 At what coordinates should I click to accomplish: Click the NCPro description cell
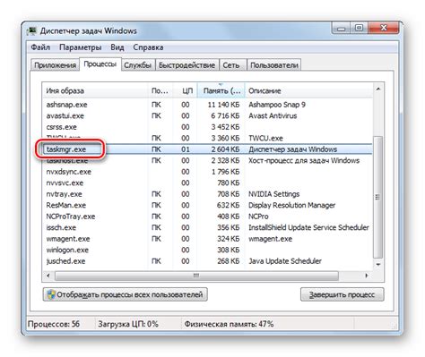point(258,217)
